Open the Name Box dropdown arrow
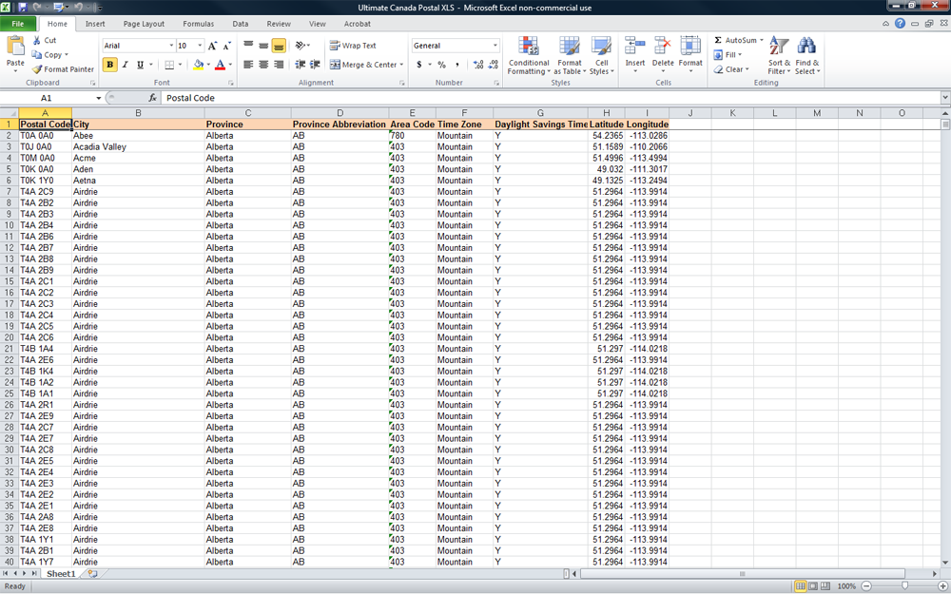The height and width of the screenshot is (594, 951). click(x=98, y=98)
